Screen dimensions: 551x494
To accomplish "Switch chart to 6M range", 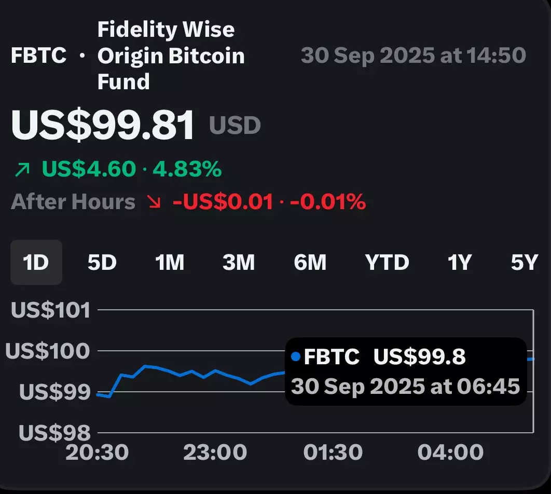I will [x=310, y=263].
